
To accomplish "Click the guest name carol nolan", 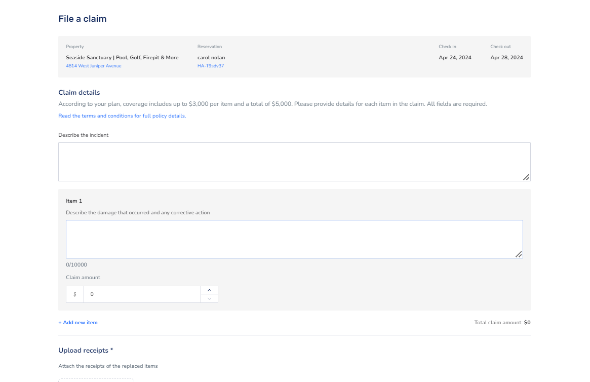I will (211, 58).
